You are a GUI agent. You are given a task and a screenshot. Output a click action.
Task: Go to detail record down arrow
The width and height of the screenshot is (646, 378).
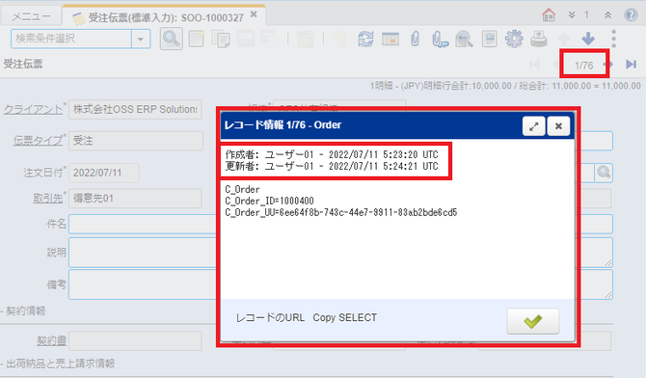click(x=588, y=40)
